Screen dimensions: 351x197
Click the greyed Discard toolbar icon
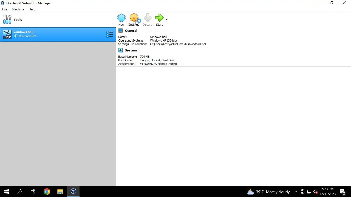click(x=147, y=20)
